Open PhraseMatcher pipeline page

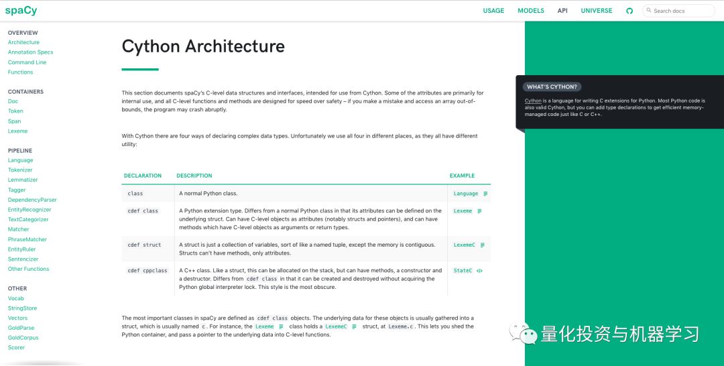pyautogui.click(x=27, y=239)
